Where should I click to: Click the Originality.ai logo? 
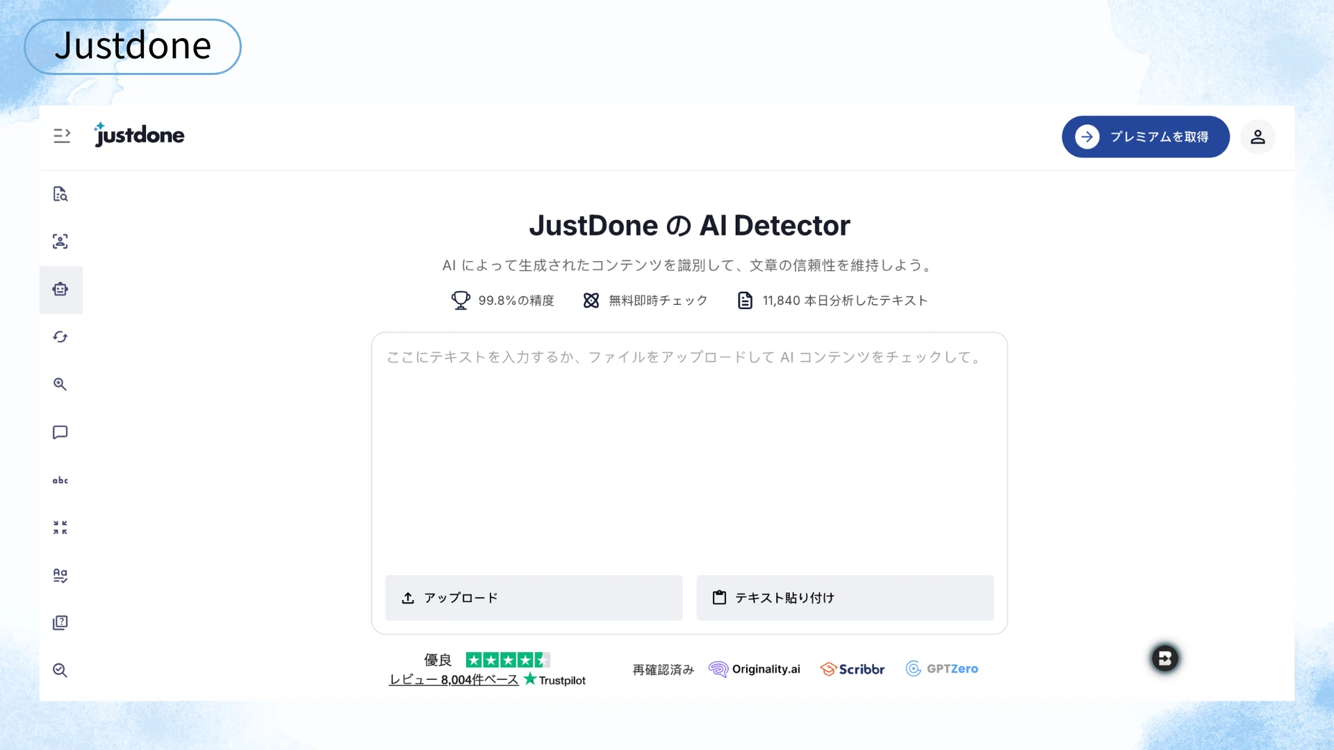755,669
